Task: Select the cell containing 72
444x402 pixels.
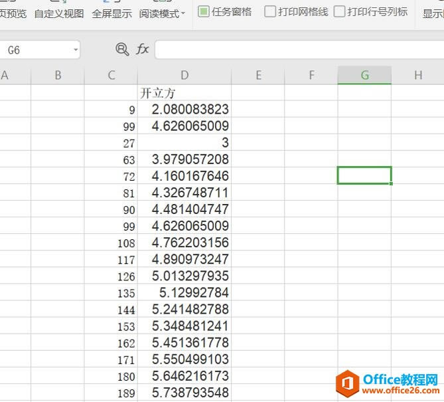Action: (111, 176)
